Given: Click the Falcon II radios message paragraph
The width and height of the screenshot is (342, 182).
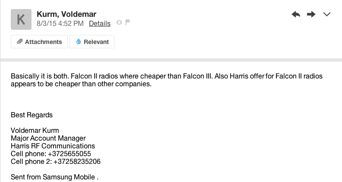Looking at the screenshot, I should 167,80.
